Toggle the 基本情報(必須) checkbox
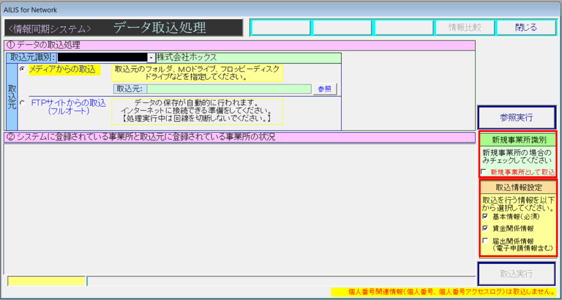 pos(484,217)
